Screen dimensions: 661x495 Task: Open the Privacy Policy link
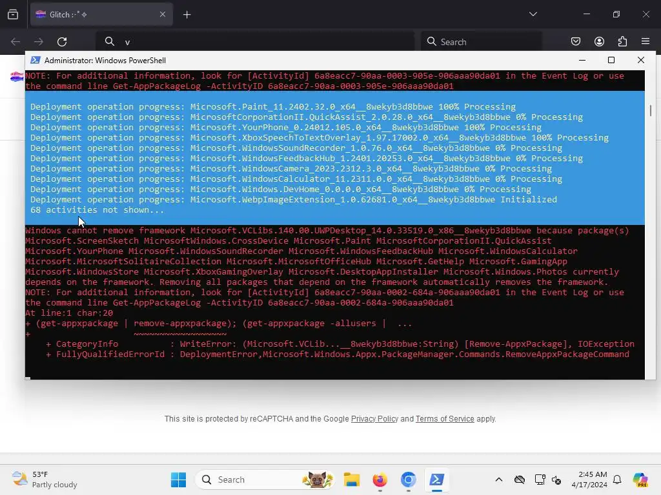374,419
